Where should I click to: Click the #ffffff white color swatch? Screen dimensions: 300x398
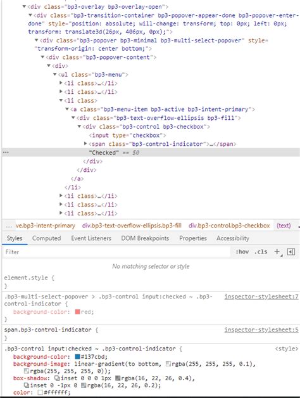click(x=40, y=392)
